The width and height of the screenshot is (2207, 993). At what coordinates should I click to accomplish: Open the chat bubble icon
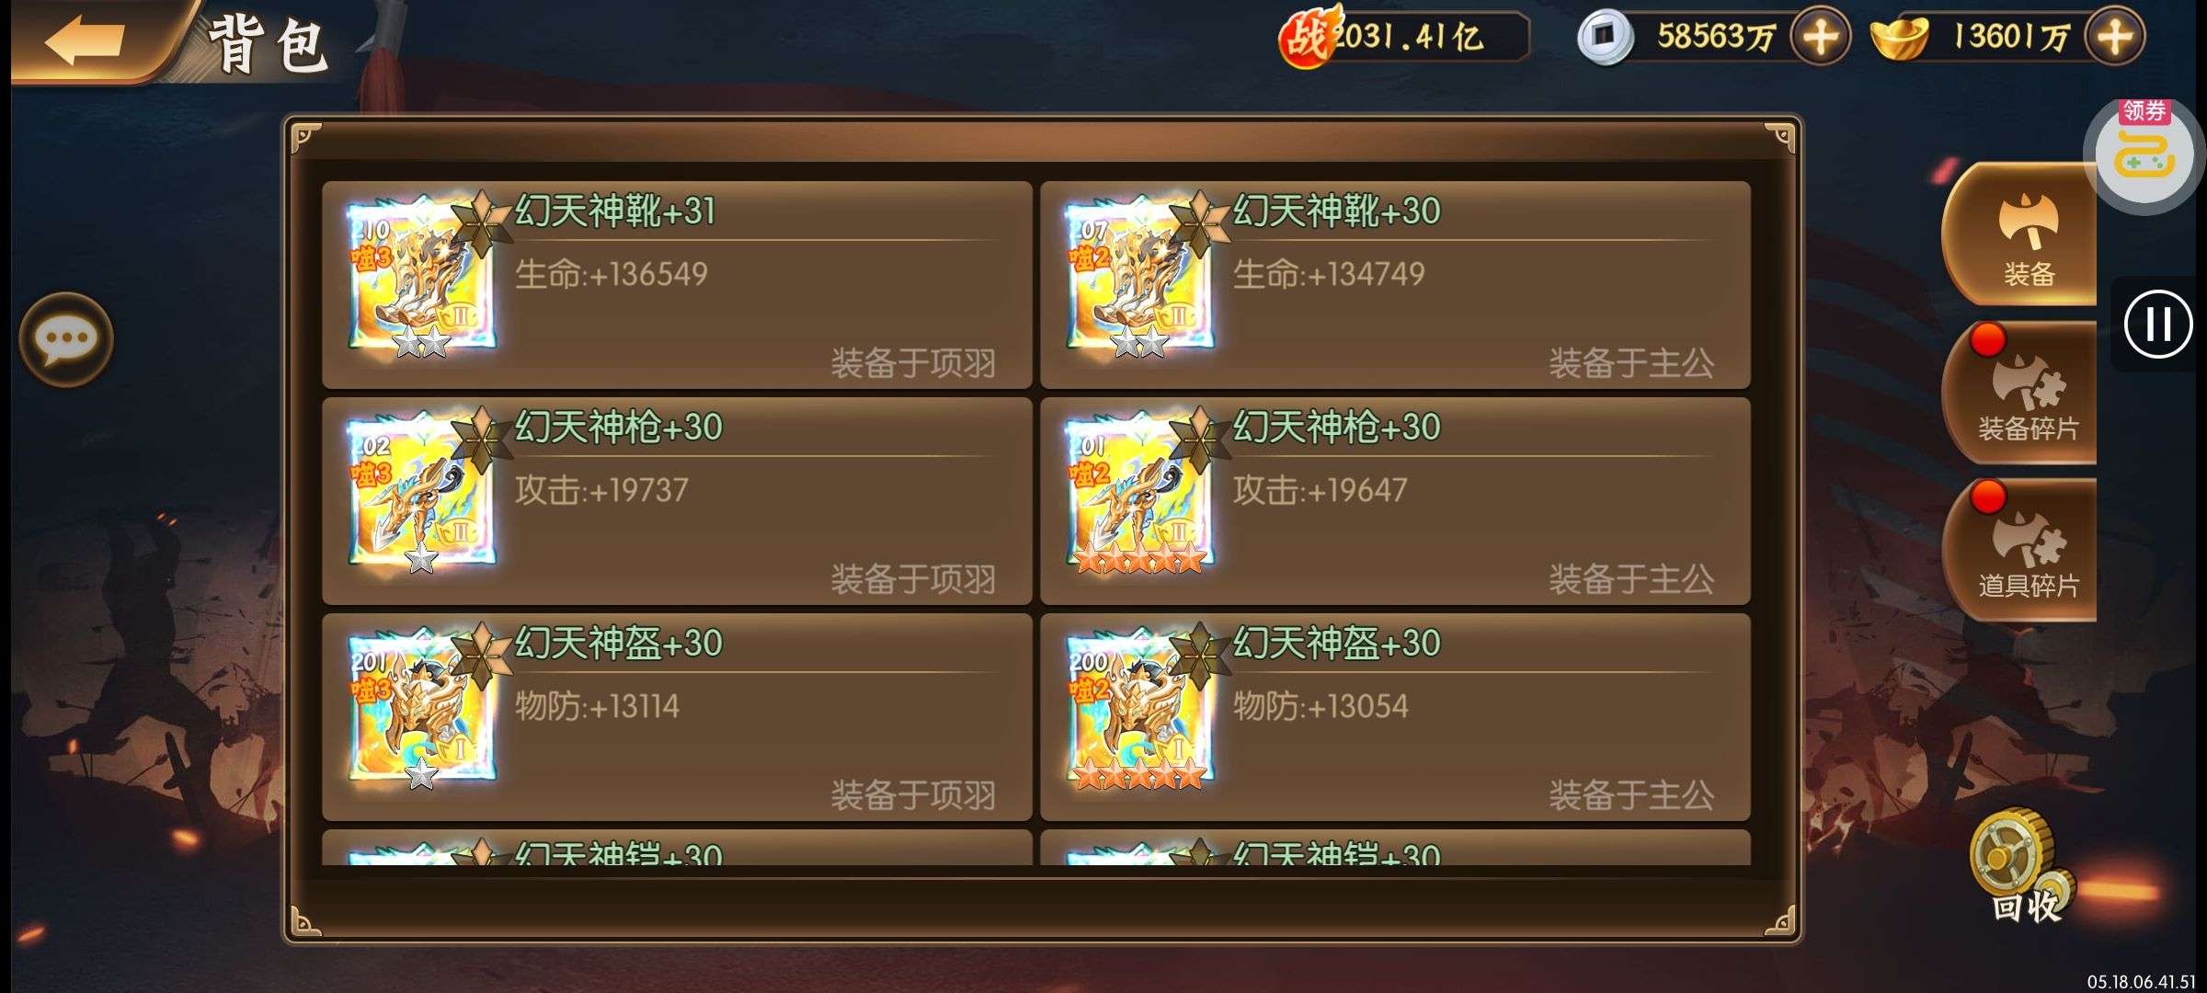[66, 339]
